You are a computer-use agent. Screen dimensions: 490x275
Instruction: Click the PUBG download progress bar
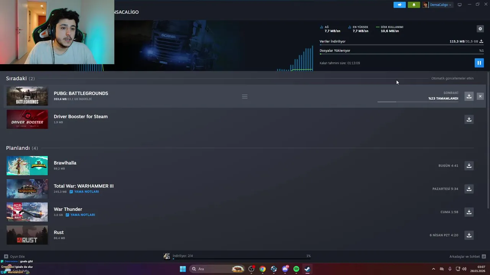tap(418, 102)
